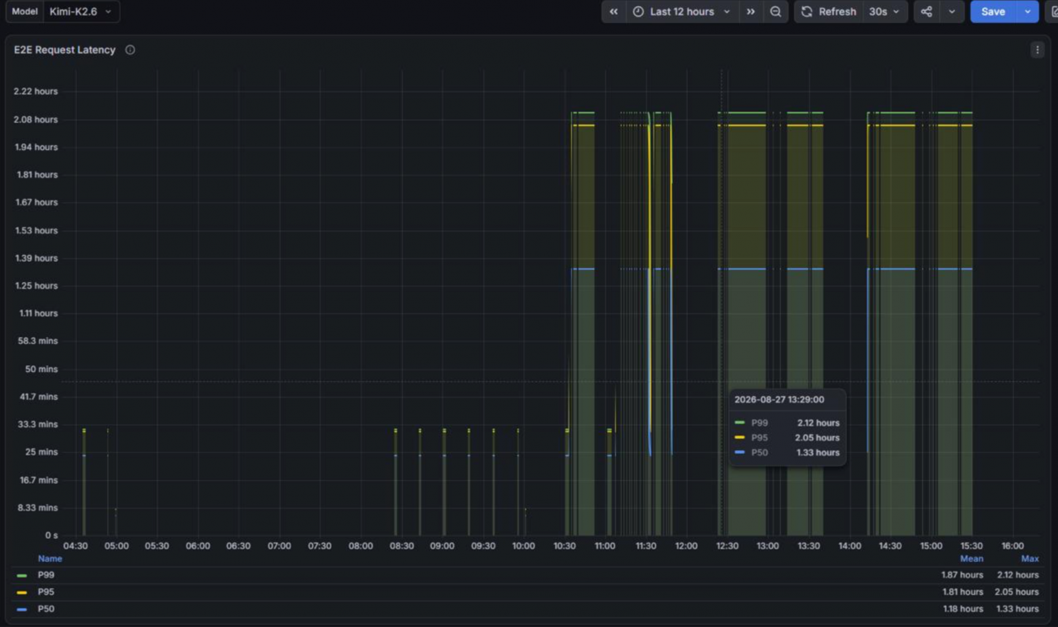1058x627 pixels.
Task: Click the 2.22 hours y-axis label
Action: pyautogui.click(x=36, y=92)
